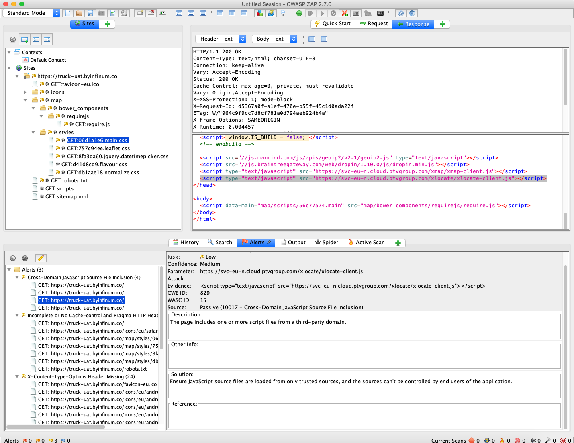Expand the icons folder in Sites tree
This screenshot has width=574, height=443.
(x=25, y=92)
